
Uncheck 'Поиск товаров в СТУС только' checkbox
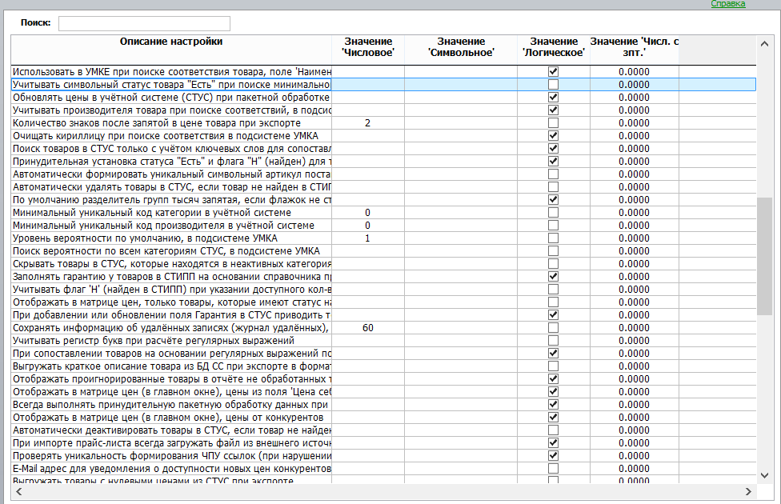(x=554, y=149)
